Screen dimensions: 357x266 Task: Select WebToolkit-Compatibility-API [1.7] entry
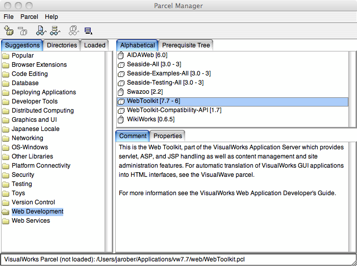tap(174, 110)
